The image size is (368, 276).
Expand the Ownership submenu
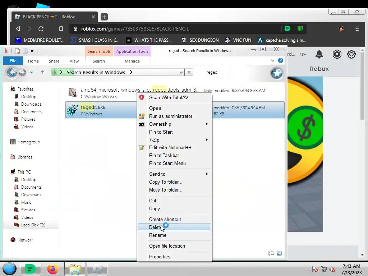pos(174,124)
